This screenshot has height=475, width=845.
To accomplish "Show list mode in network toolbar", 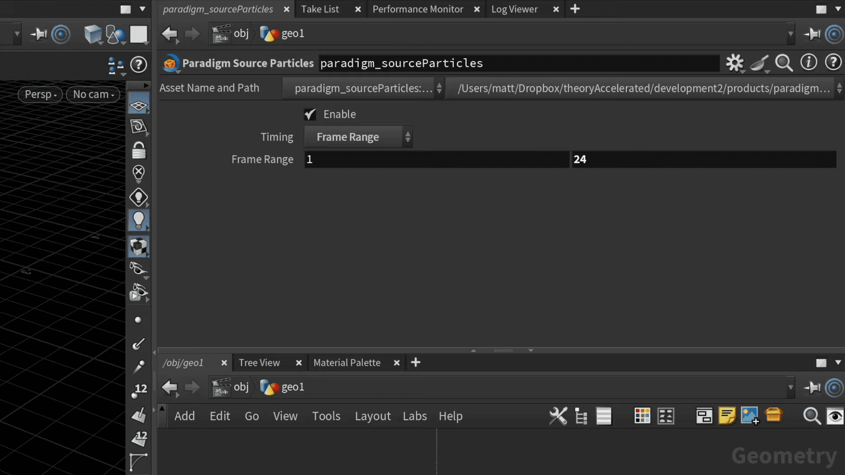I will 604,416.
